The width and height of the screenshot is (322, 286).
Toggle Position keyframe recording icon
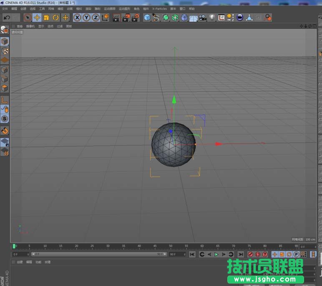[274, 254]
